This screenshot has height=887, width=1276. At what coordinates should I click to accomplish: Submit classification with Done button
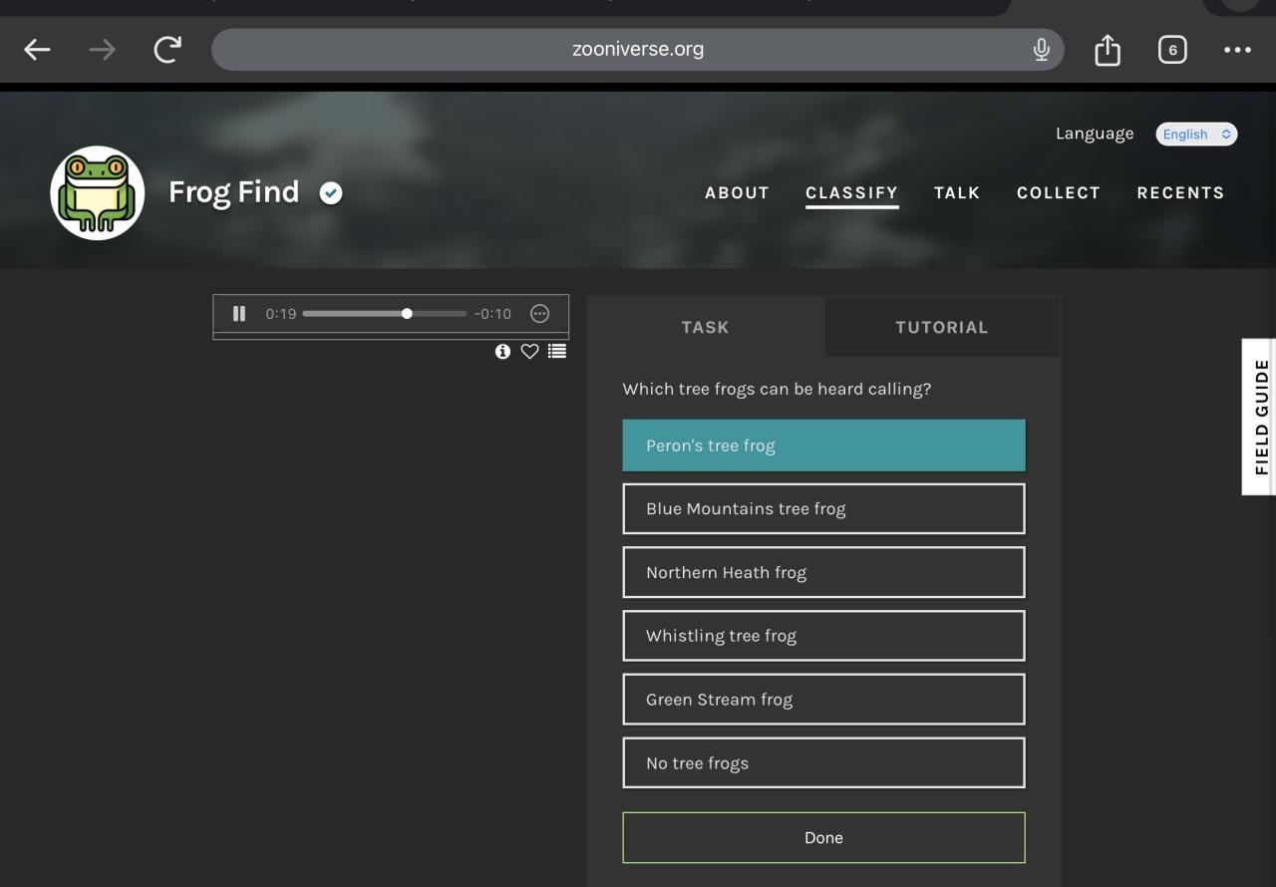tap(823, 838)
